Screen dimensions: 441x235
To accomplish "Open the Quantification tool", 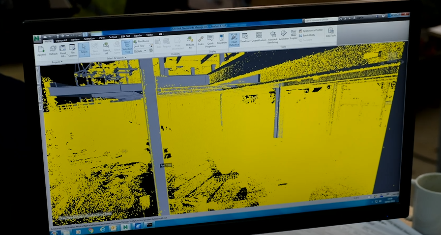I will [259, 36].
